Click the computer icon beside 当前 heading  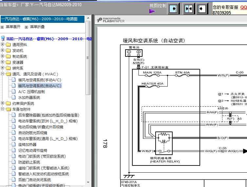click(3, 38)
